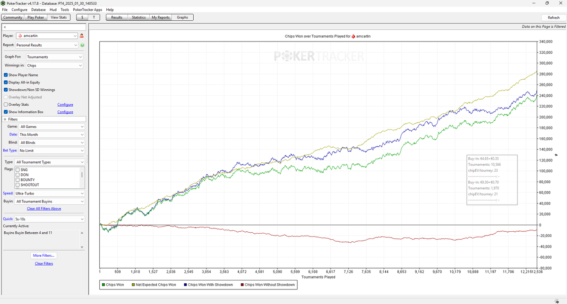Check the SHOOTOUT flag
The image size is (567, 304).
(x=18, y=185)
